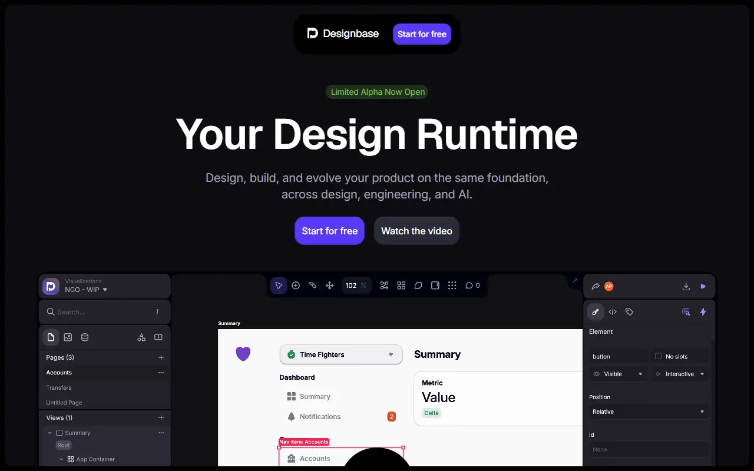754x471 pixels.
Task: Click the Watch the video button
Action: tap(416, 231)
